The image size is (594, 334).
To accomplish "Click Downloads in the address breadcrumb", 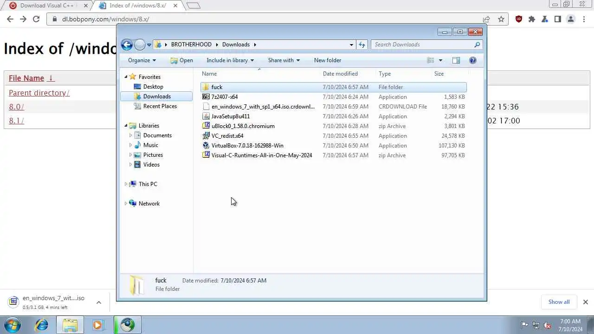I will 236,45.
